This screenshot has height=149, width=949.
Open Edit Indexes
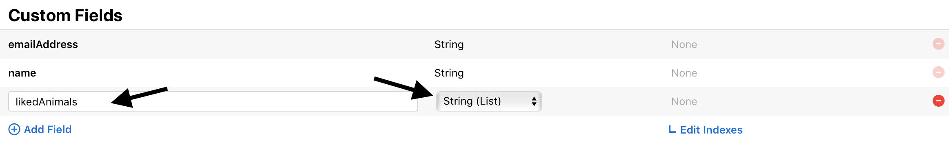pyautogui.click(x=711, y=130)
